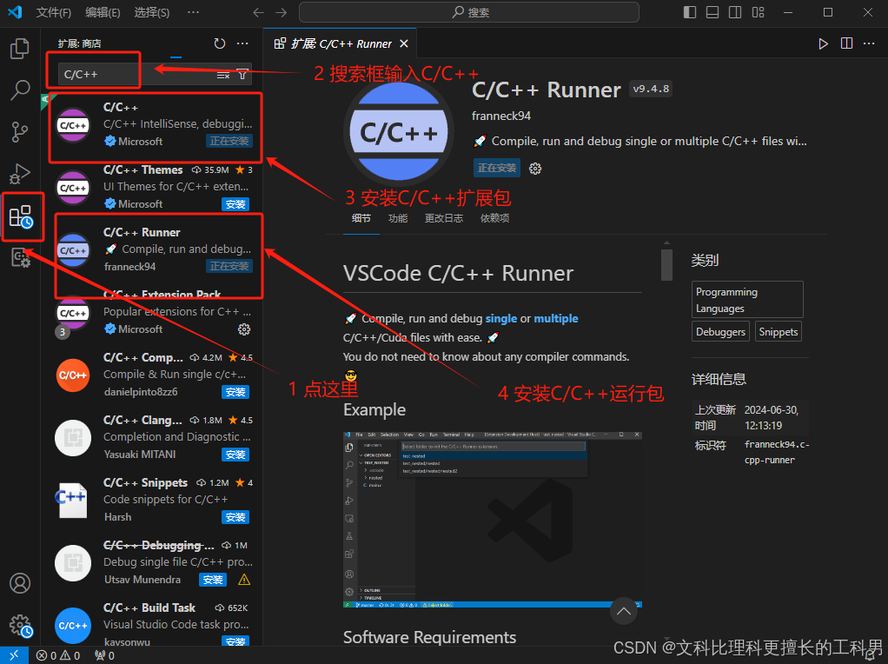Screen dimensions: 888x664
Task: Open the Extensions view icon
Action: [22, 216]
